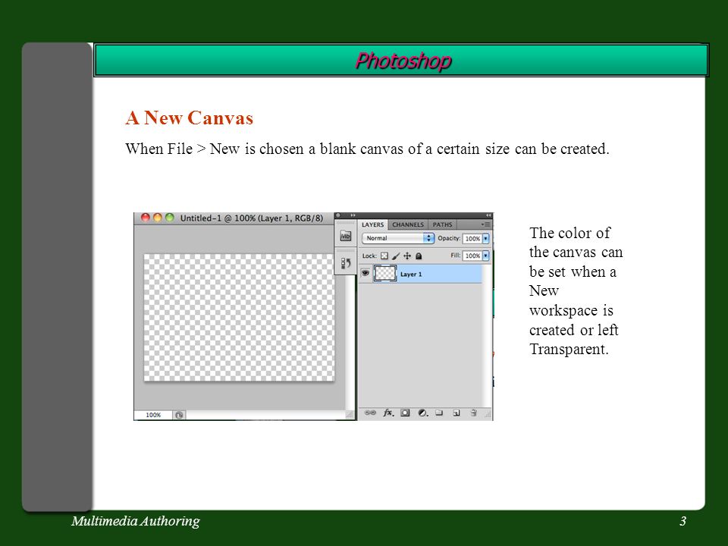Open the Layers panel options menu
The height and width of the screenshot is (546, 728).
485,224
